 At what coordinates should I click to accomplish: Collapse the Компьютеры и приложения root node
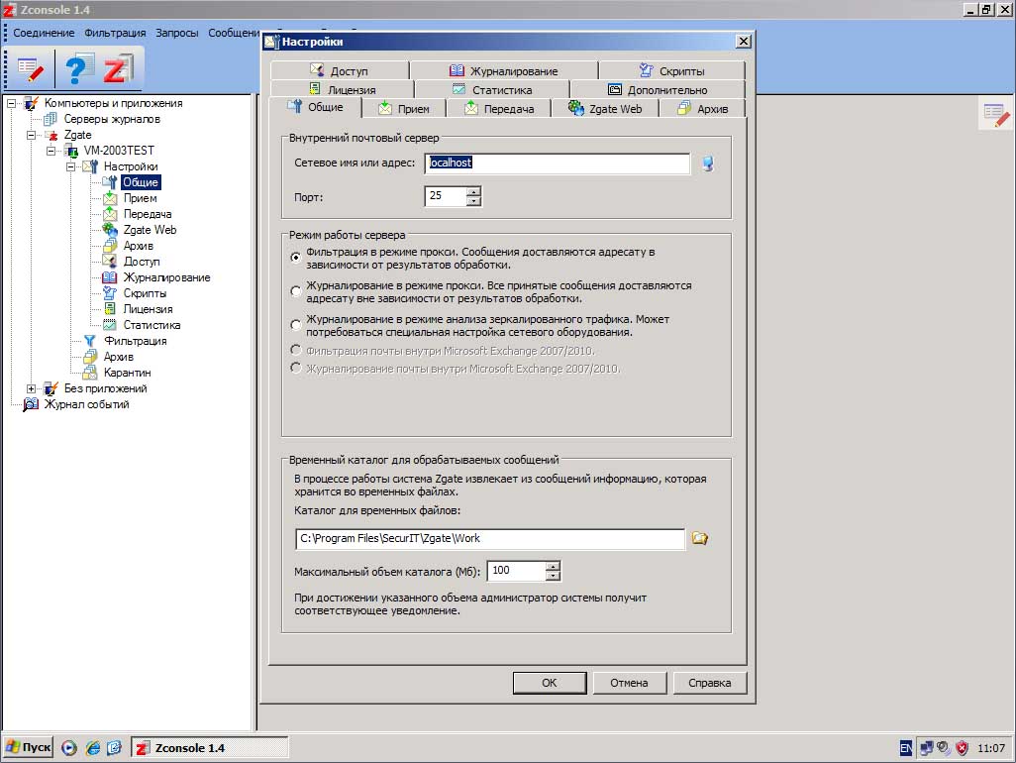pyautogui.click(x=11, y=103)
